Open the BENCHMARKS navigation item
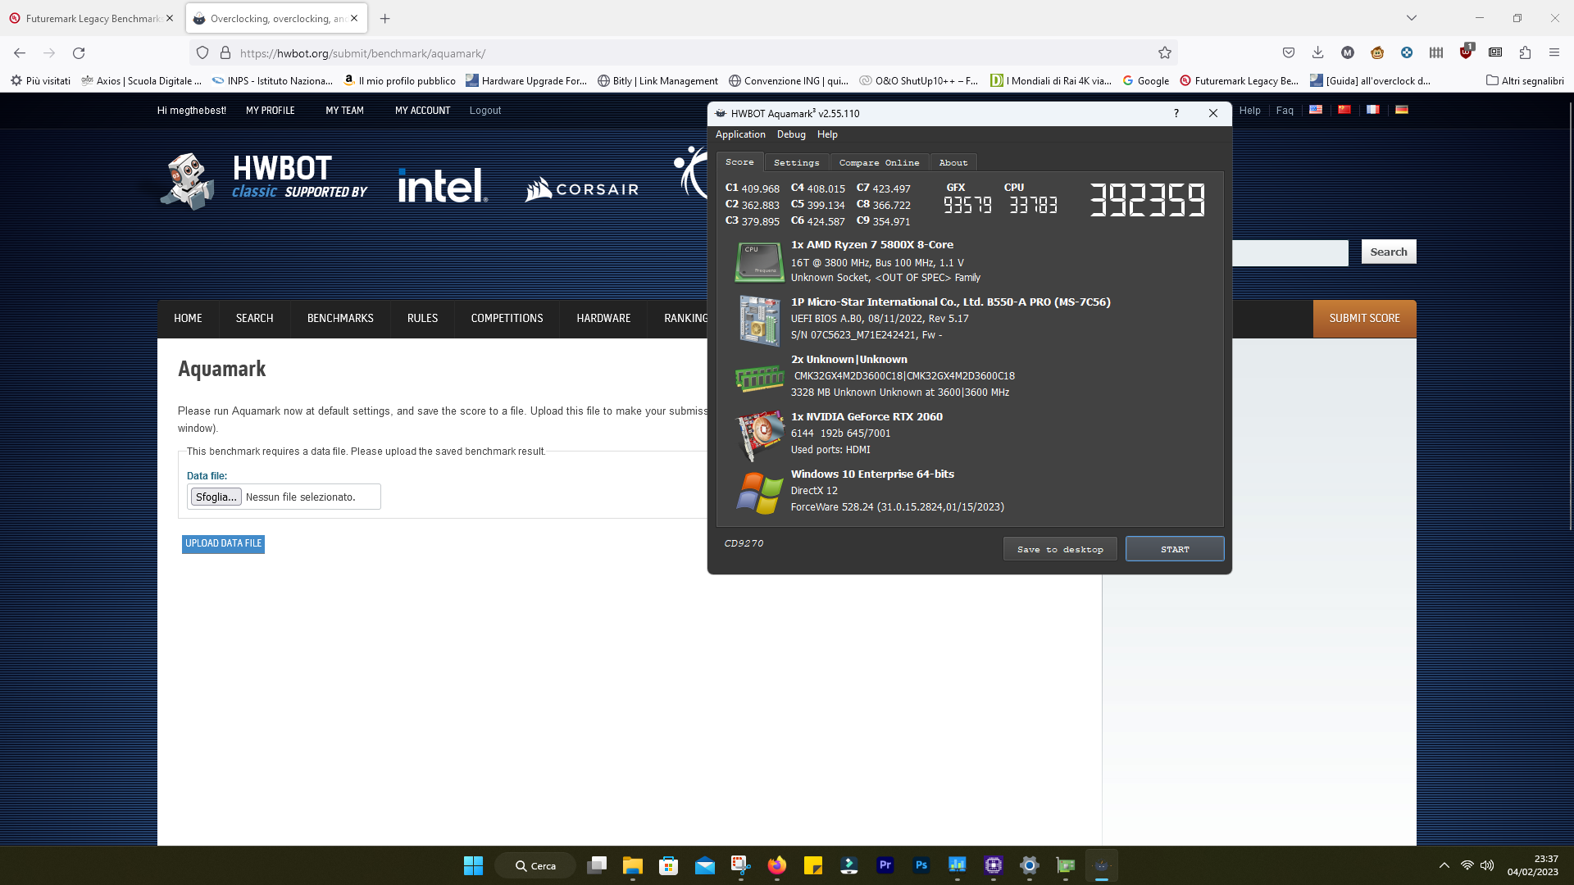Image resolution: width=1574 pixels, height=885 pixels. (340, 318)
